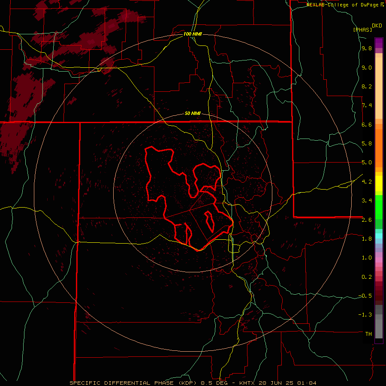Select the 9.8 value on the color scale
This screenshot has height=386, width=386.
(367, 48)
